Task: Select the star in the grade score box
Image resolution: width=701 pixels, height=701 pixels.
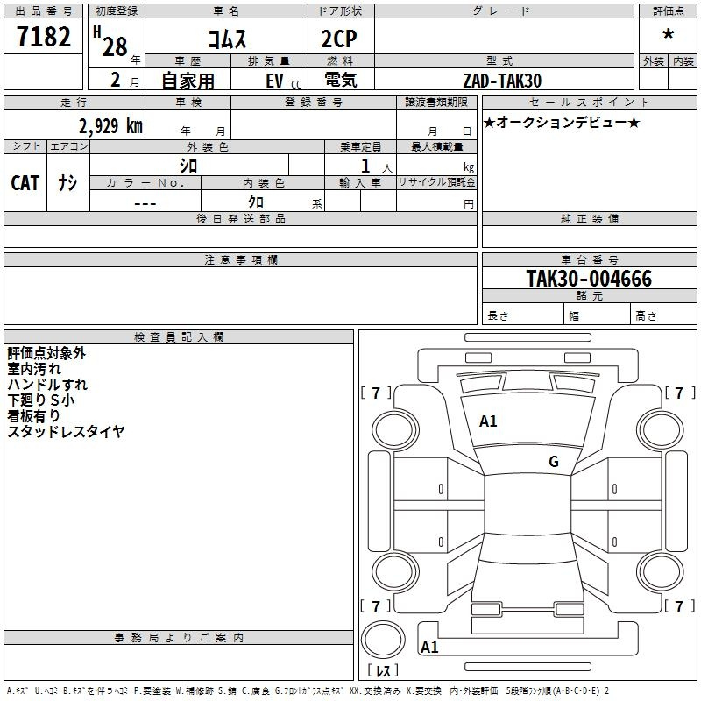Action: click(x=668, y=35)
